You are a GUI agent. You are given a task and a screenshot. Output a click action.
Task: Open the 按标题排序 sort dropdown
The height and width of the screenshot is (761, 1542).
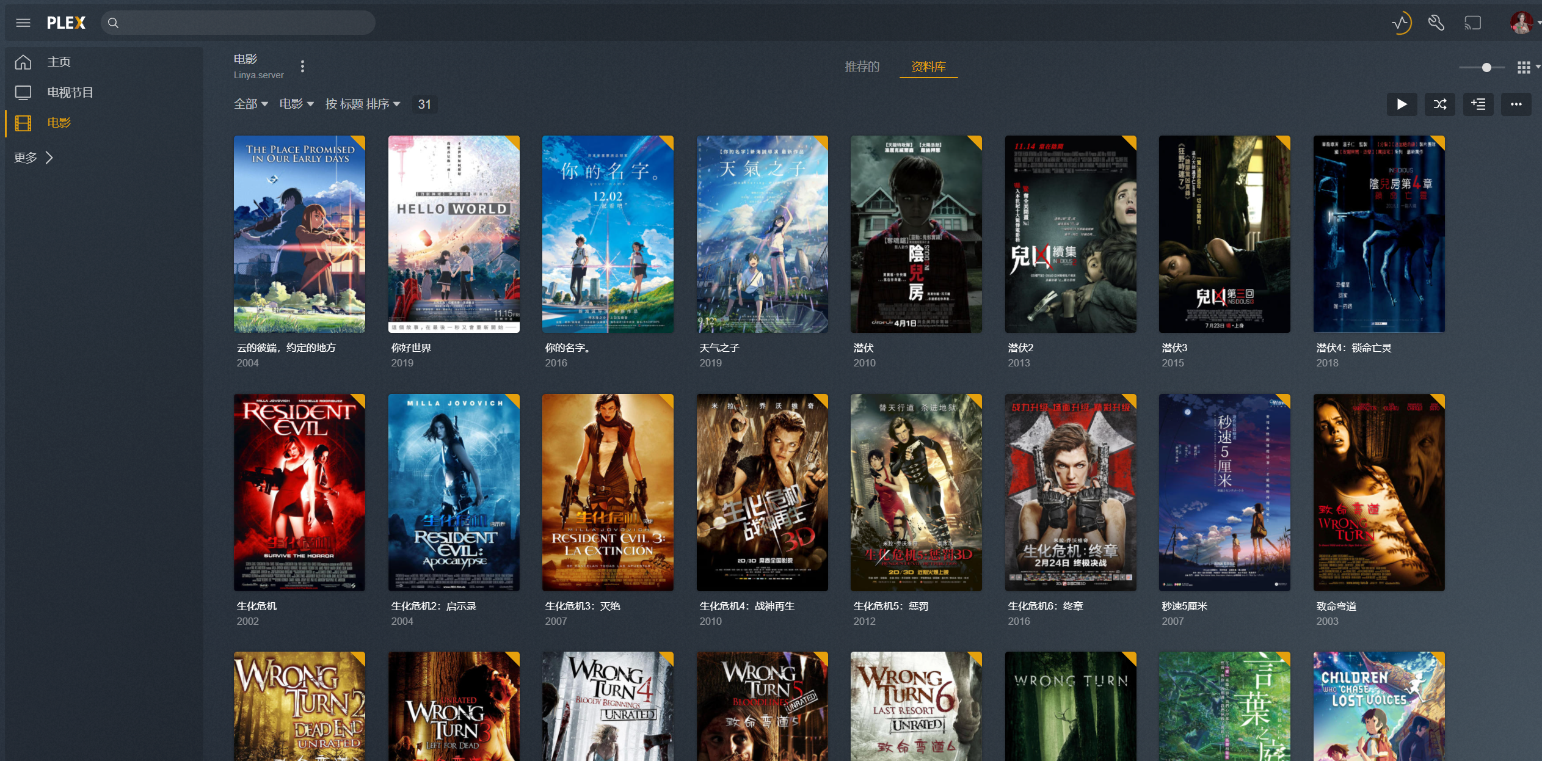363,104
